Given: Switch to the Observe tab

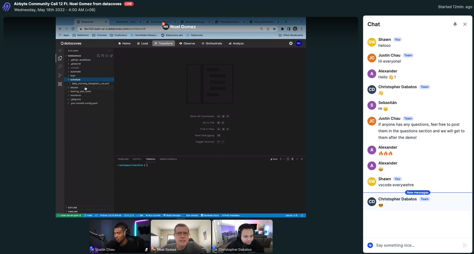Looking at the screenshot, I should click(x=187, y=43).
